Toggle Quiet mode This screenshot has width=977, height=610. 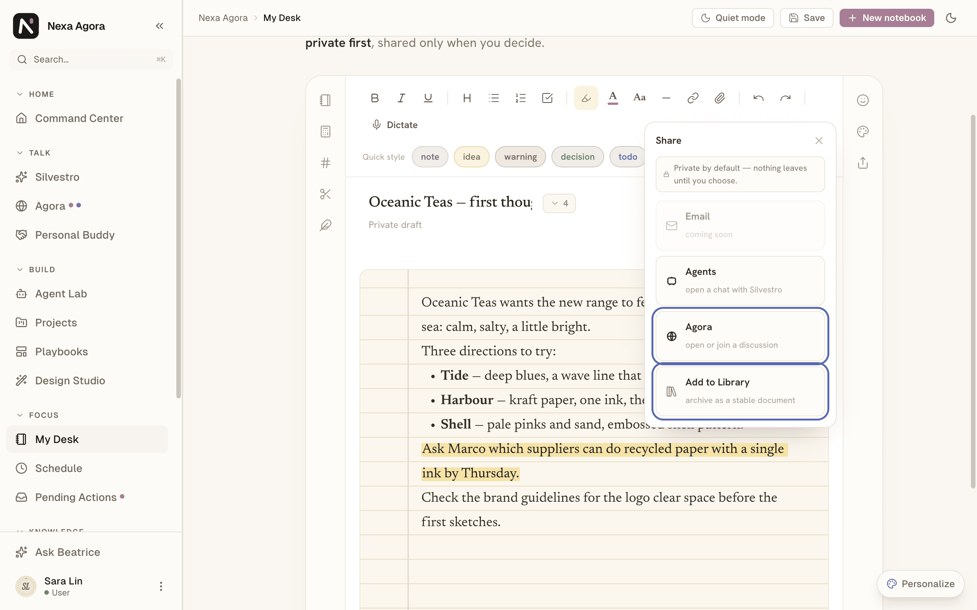[733, 18]
